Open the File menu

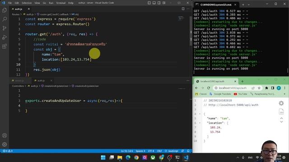tap(10, 3)
